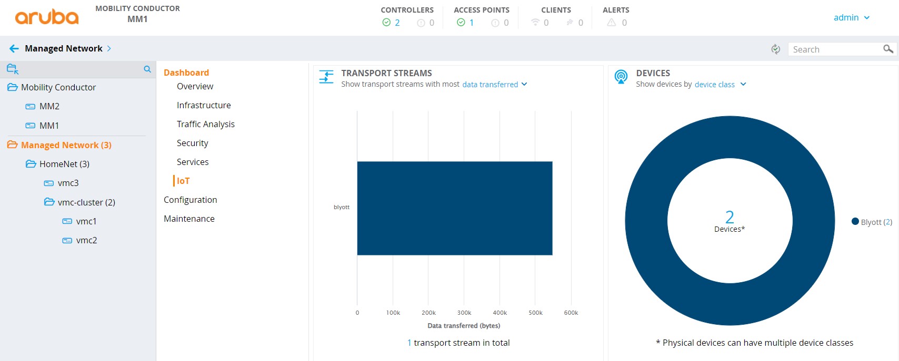Collapse the Managed Network (3) folder
The image size is (899, 361).
[13, 145]
